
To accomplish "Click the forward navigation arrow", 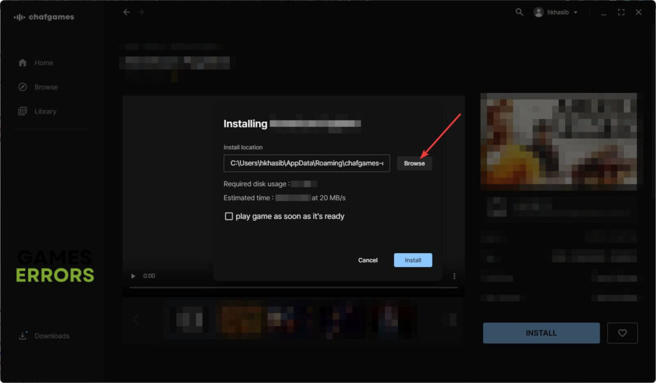I will tap(141, 12).
